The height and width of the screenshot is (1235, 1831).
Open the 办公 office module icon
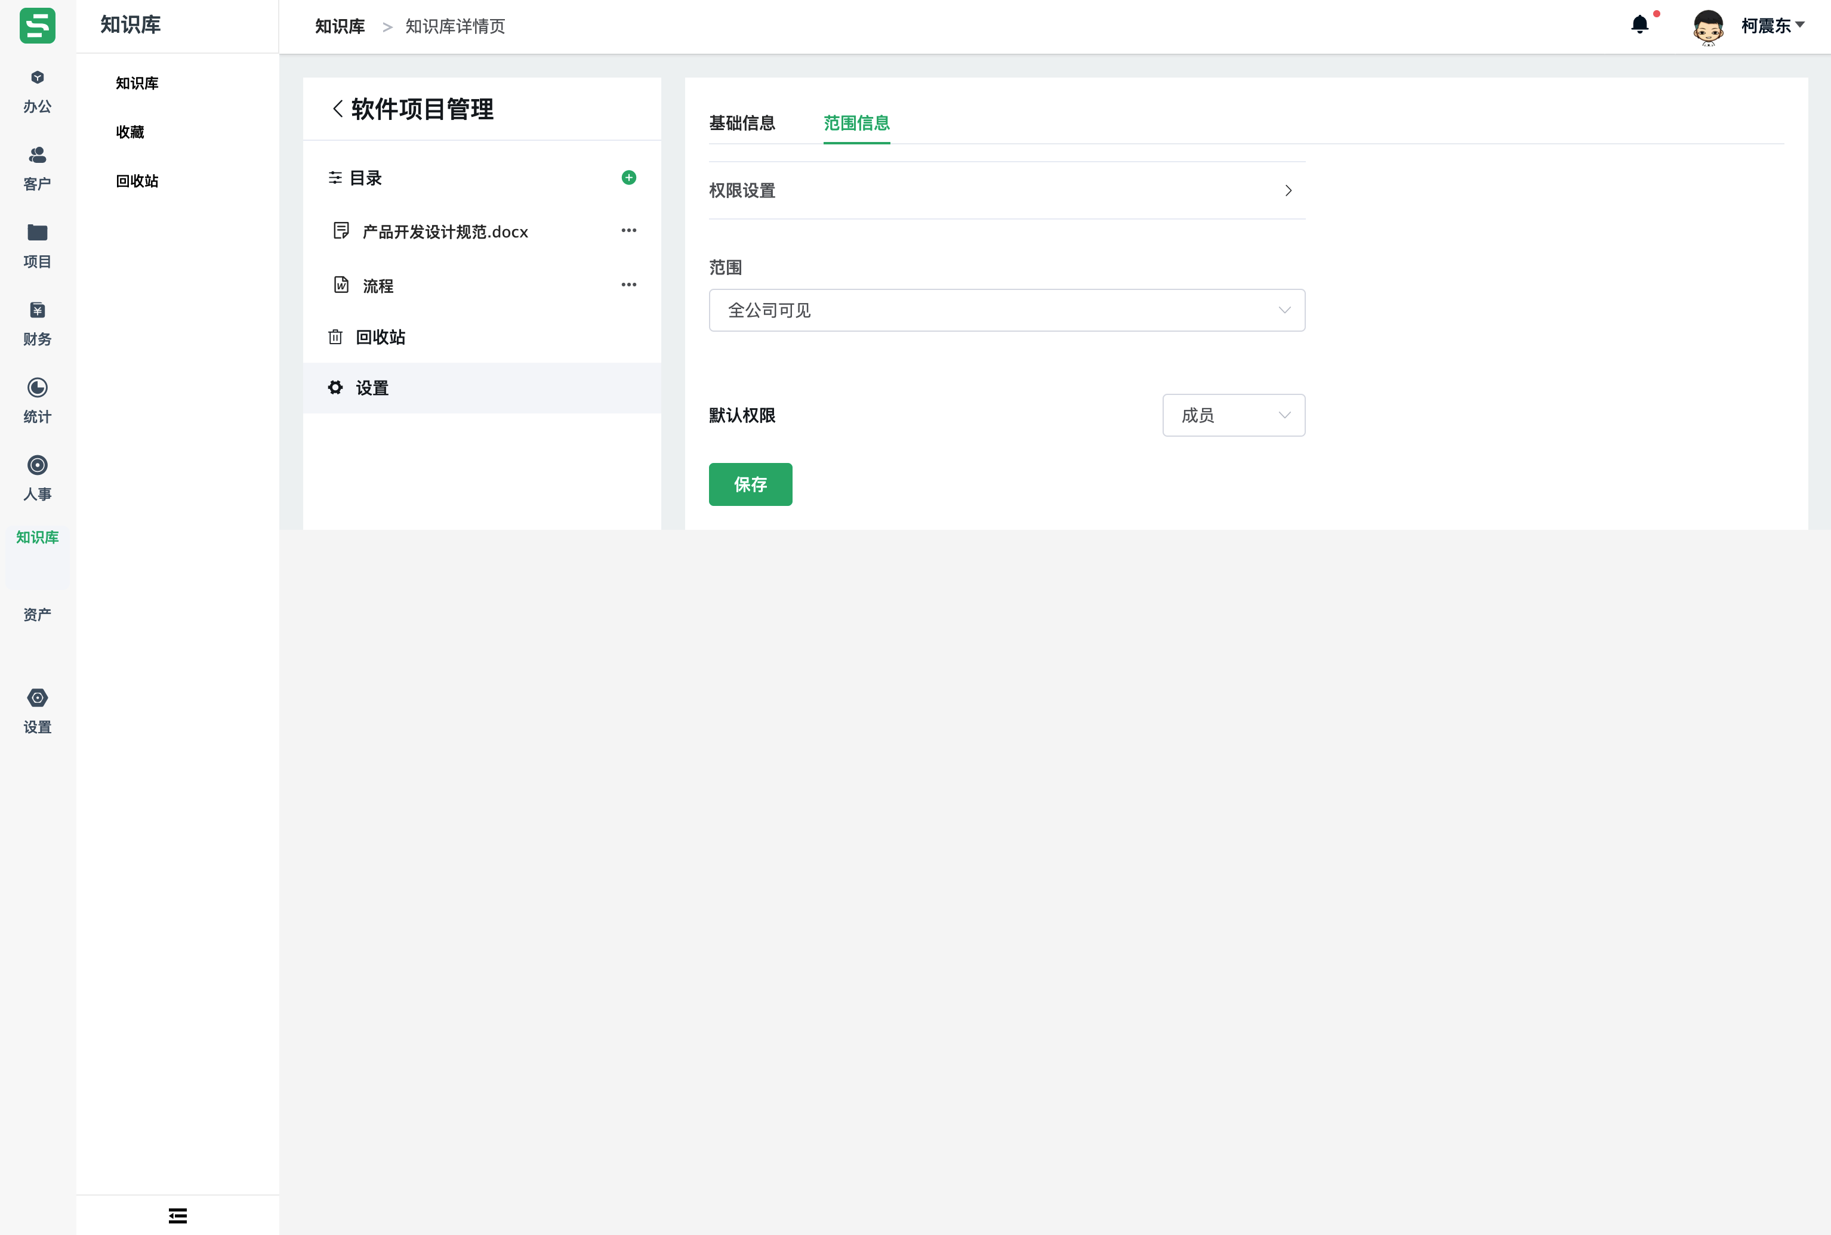pos(37,77)
